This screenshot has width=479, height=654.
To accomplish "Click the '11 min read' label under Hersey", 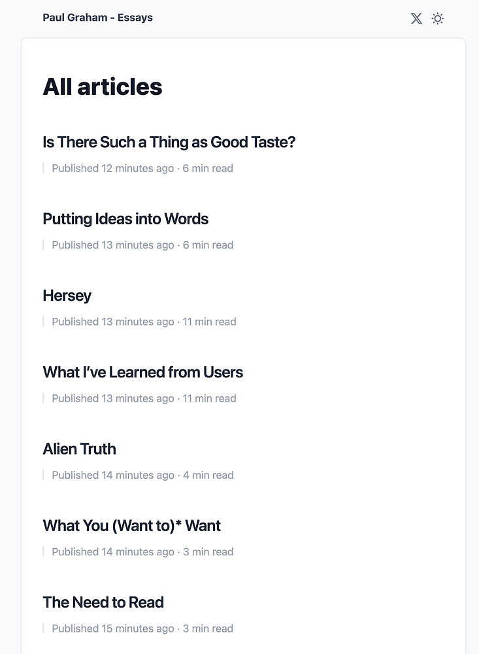I will [209, 321].
